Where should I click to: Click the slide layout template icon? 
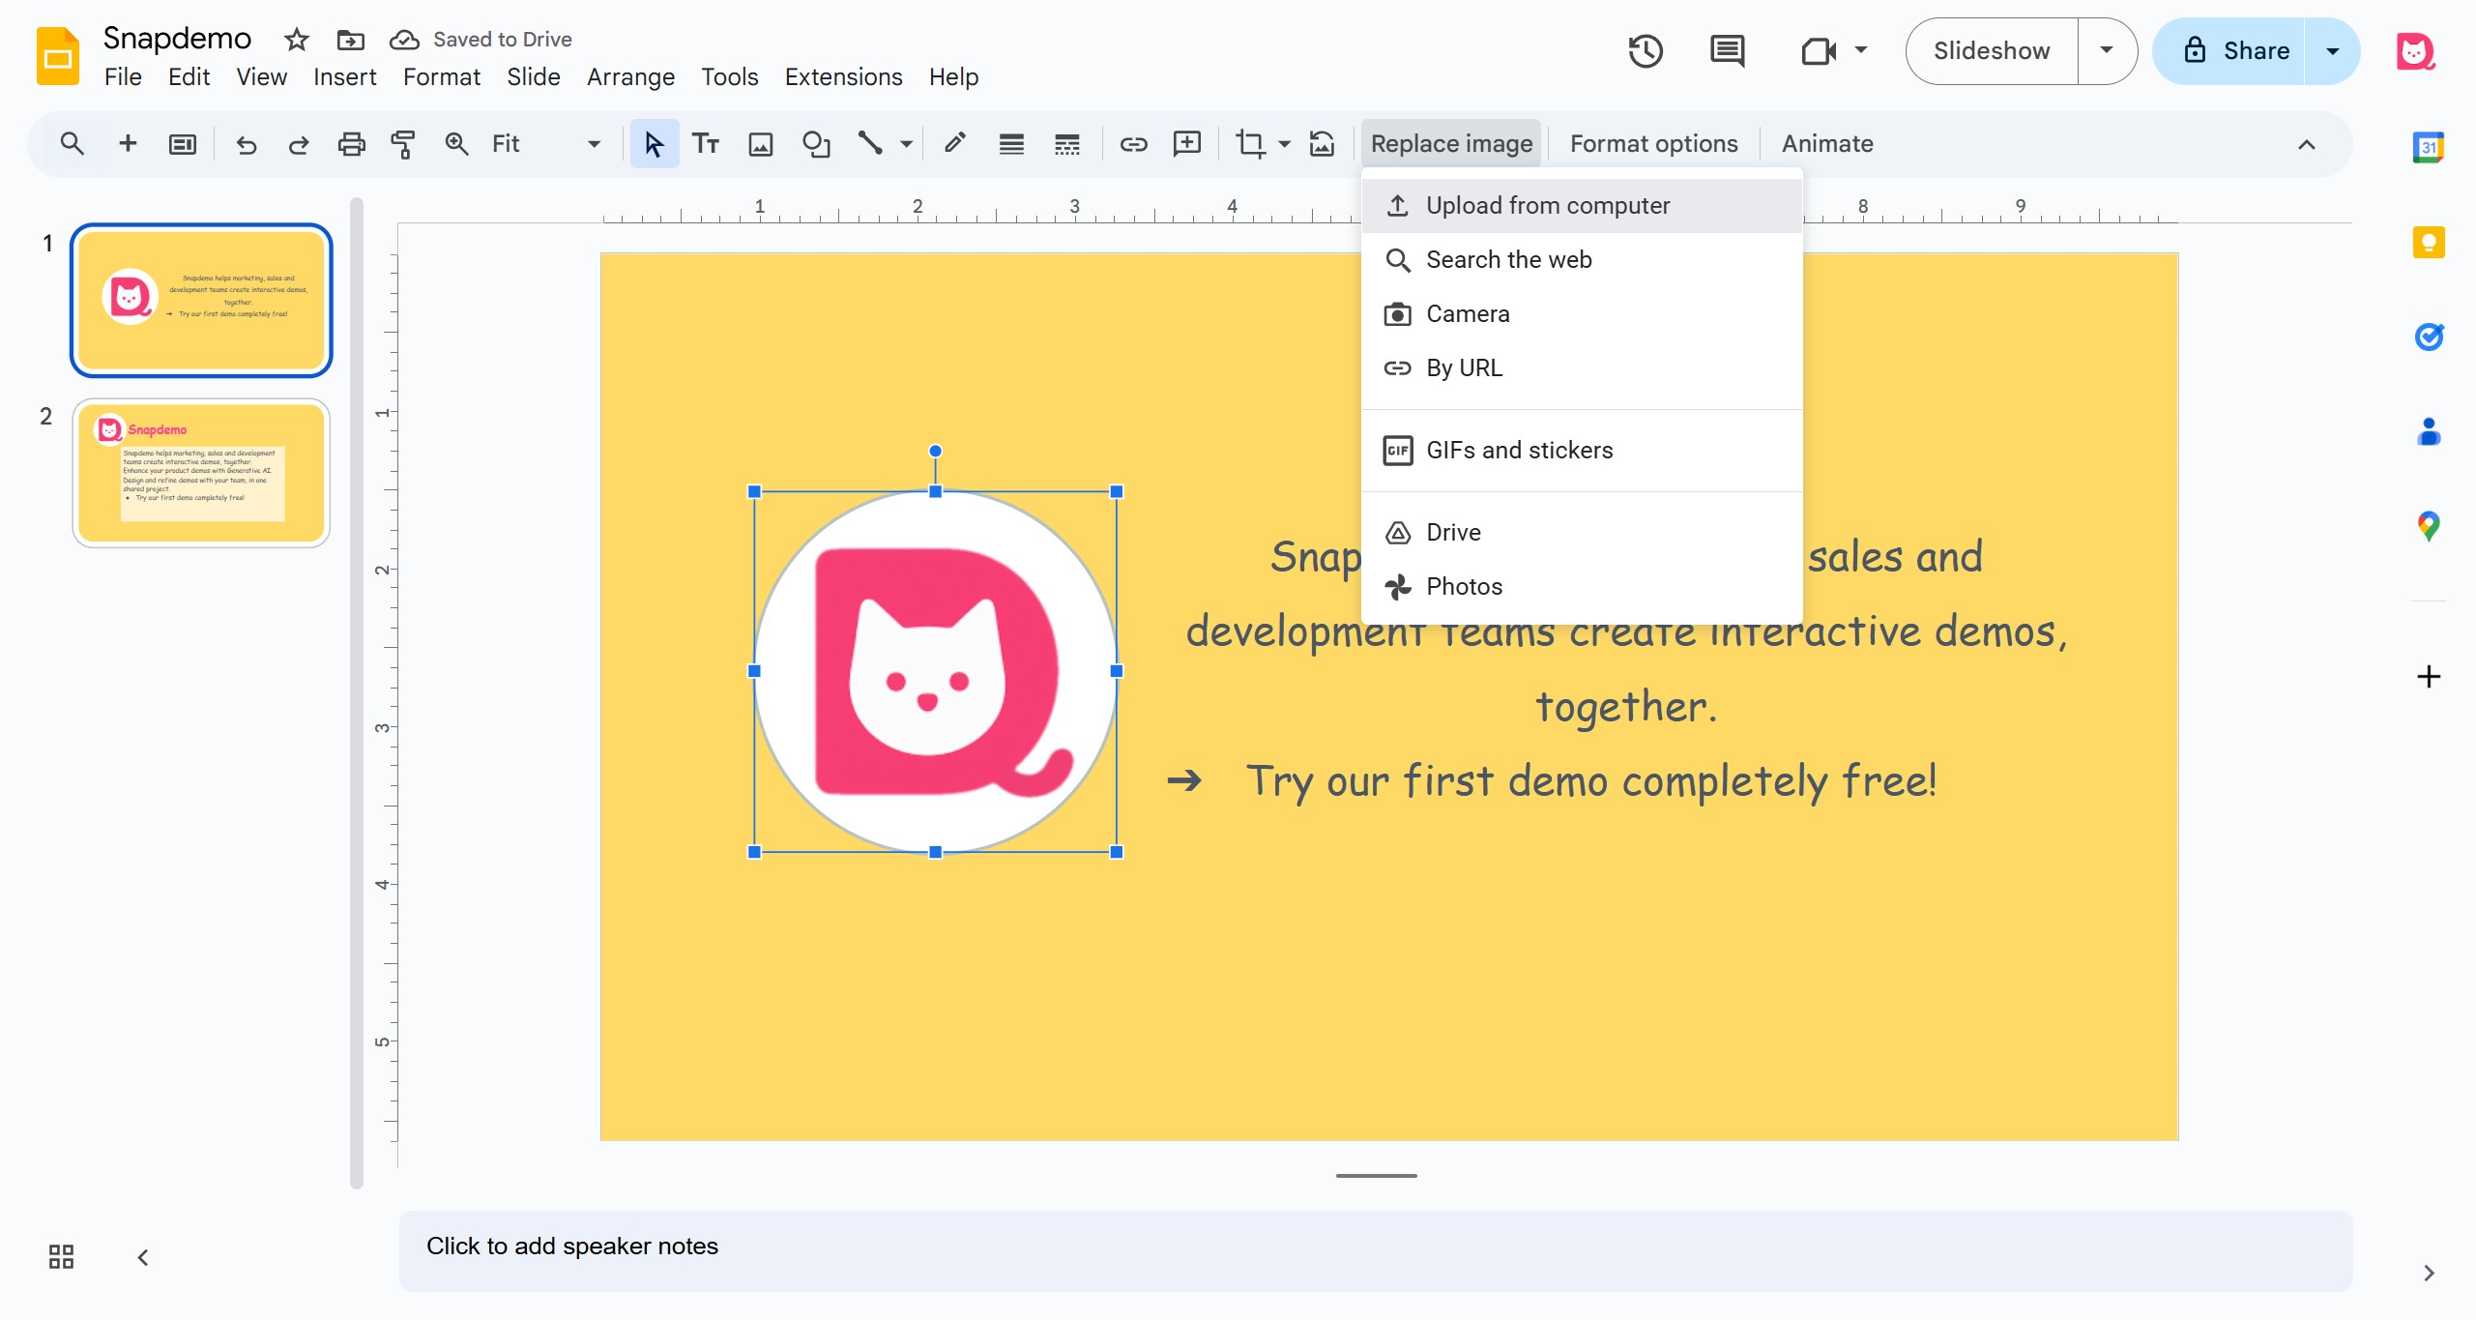(x=182, y=144)
